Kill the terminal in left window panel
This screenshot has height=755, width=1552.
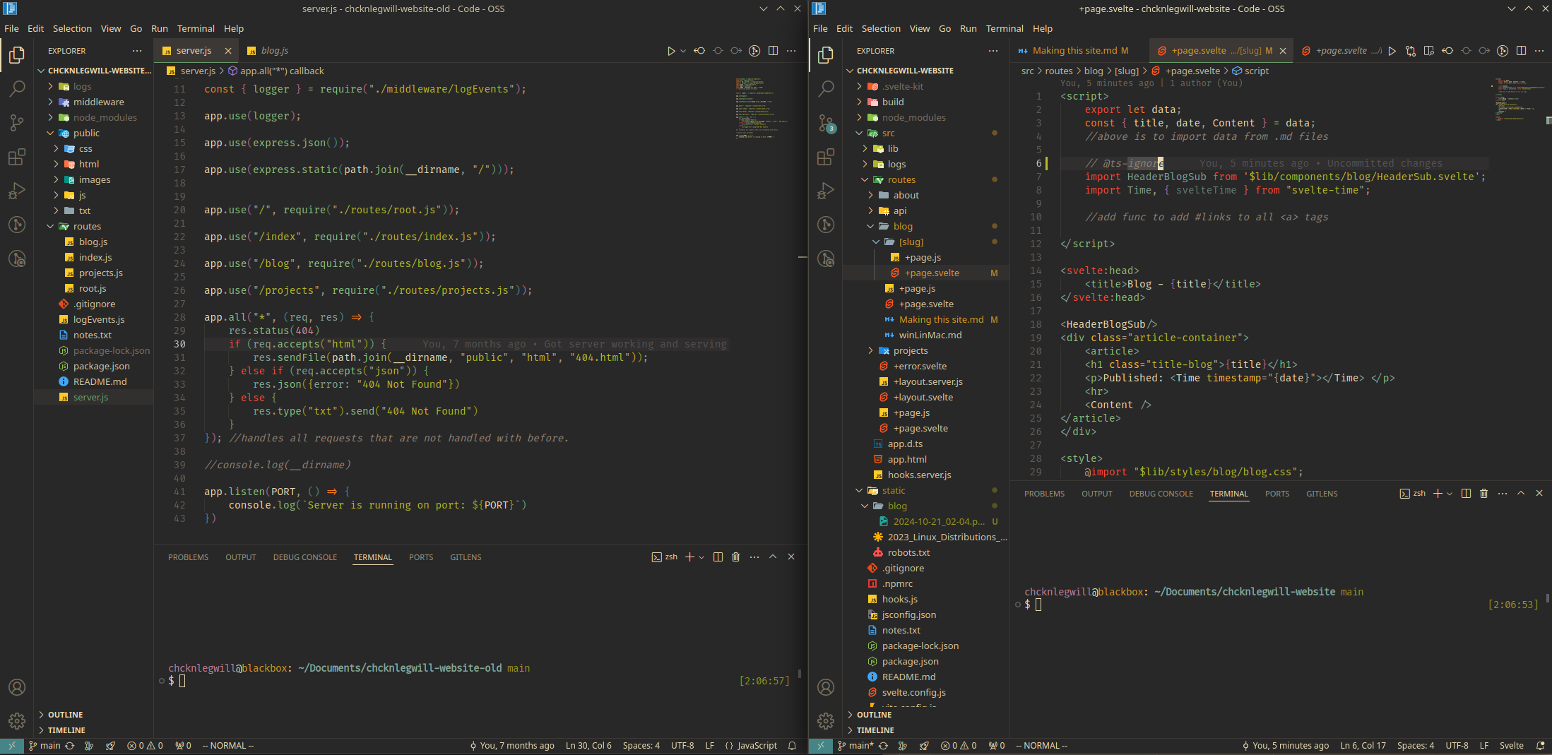click(x=736, y=557)
